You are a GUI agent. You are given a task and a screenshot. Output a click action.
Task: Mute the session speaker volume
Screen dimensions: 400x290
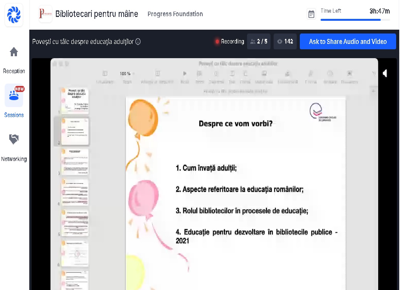click(385, 73)
